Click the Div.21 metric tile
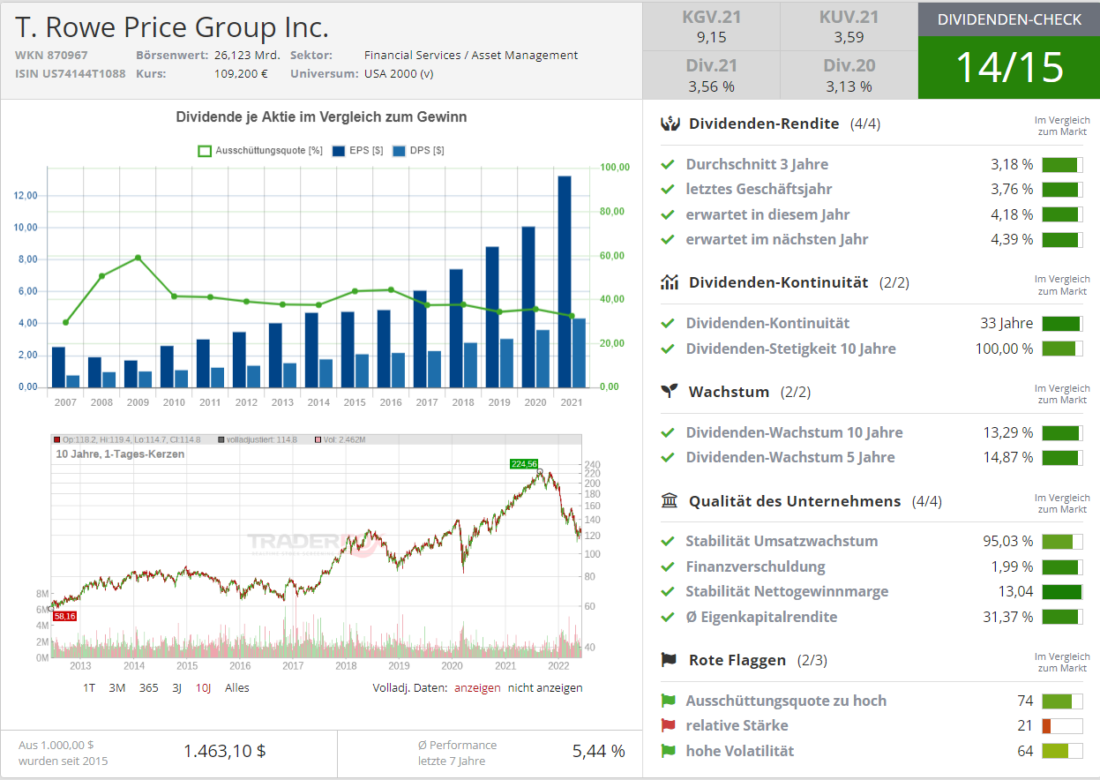The width and height of the screenshot is (1100, 780). point(711,75)
